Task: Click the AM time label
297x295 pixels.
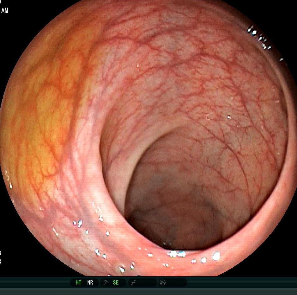Action: point(5,10)
